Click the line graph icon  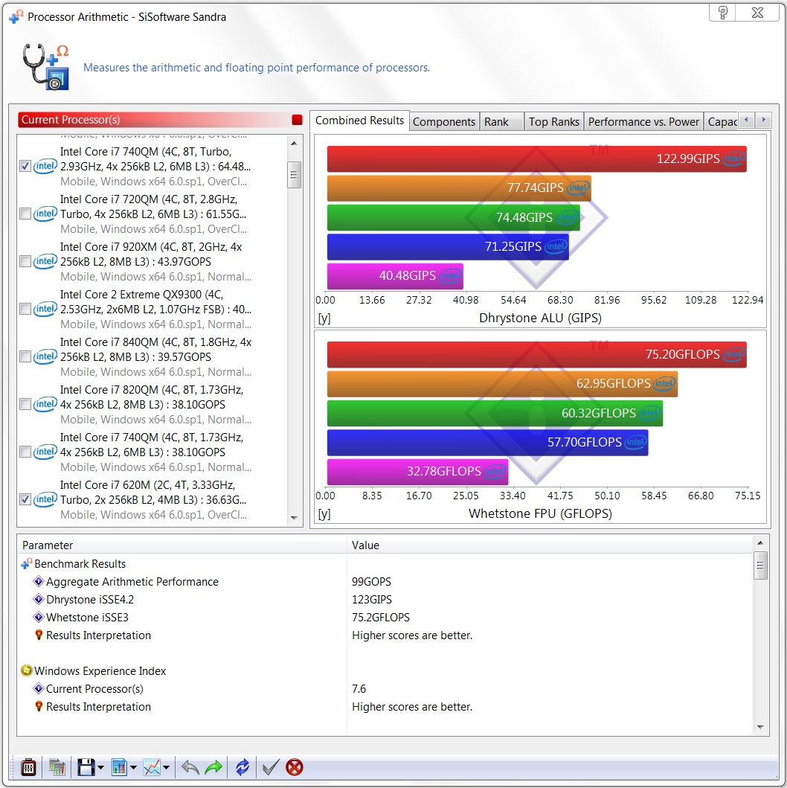[x=152, y=767]
